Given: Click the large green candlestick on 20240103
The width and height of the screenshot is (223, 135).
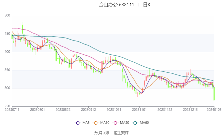Looking at the screenshot, I should (x=214, y=94).
